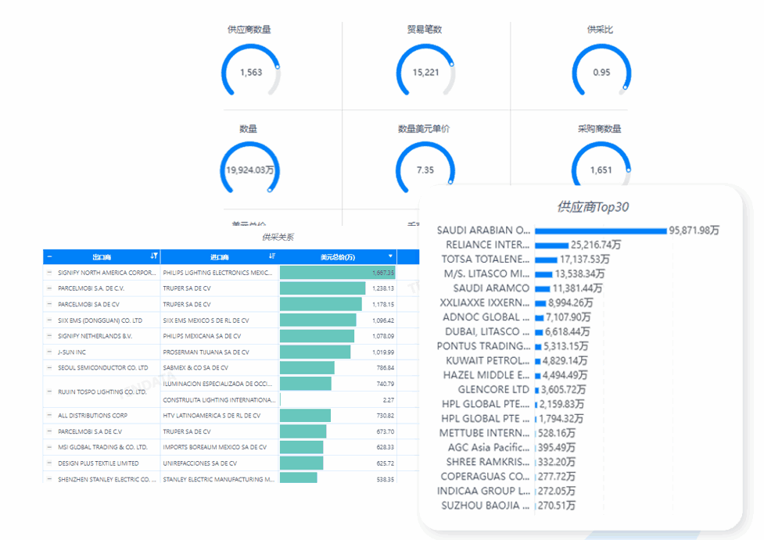Screen dimensions: 764x540
Task: Open the 美元总价(万) column dropdown arrow
Action: coord(390,256)
